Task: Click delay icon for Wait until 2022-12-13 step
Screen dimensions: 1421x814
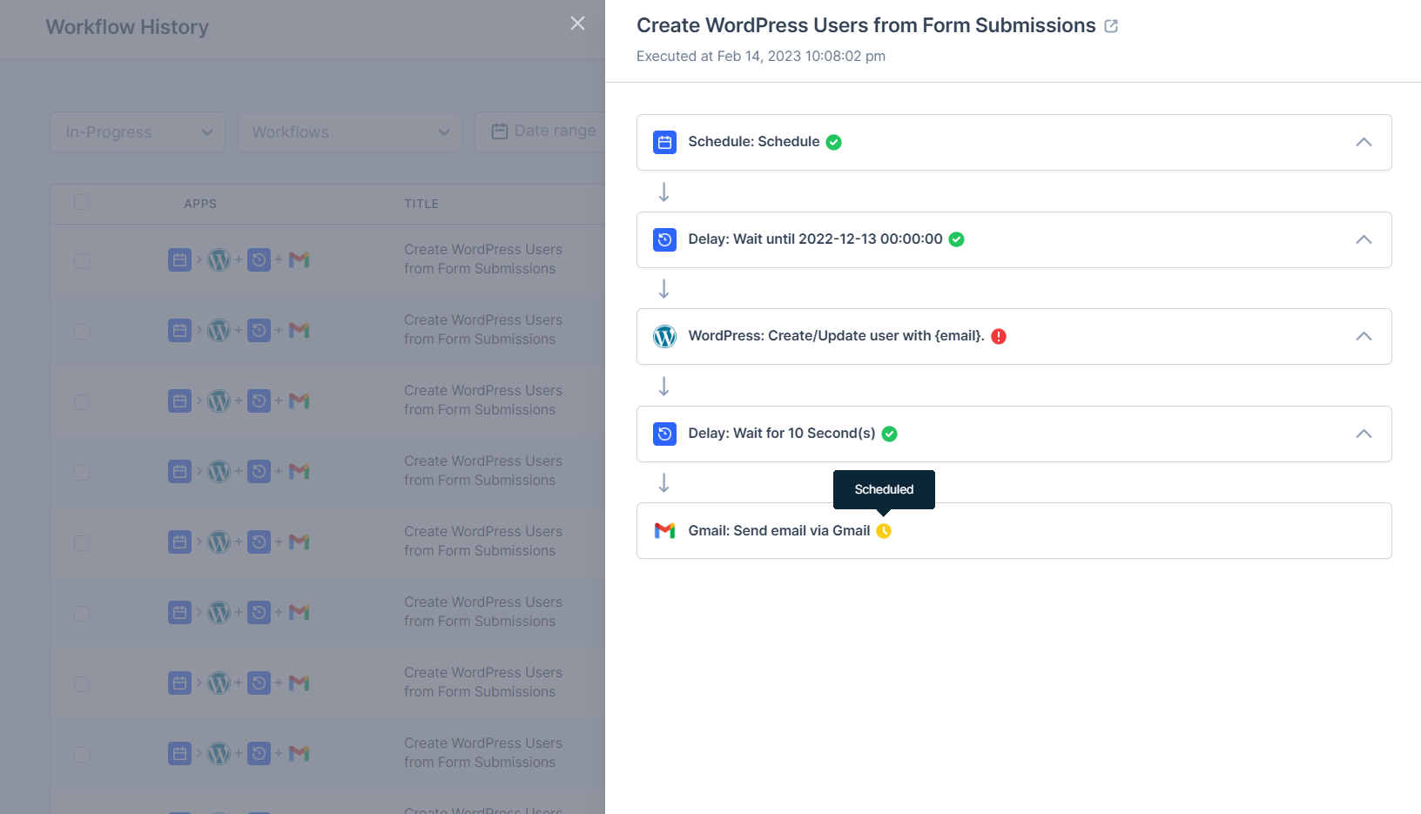Action: click(664, 239)
